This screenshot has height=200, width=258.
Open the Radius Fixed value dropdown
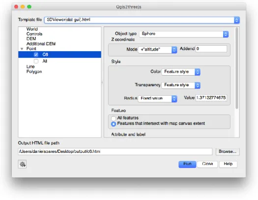click(x=157, y=98)
